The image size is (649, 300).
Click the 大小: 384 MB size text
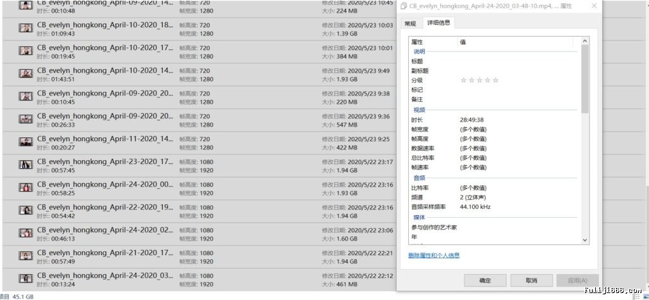[x=340, y=56]
